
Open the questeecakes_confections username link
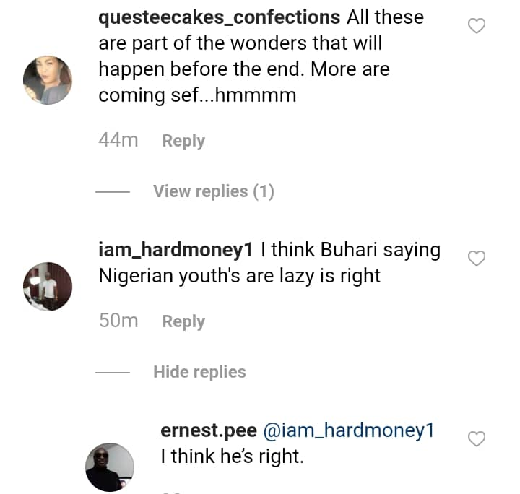point(219,17)
